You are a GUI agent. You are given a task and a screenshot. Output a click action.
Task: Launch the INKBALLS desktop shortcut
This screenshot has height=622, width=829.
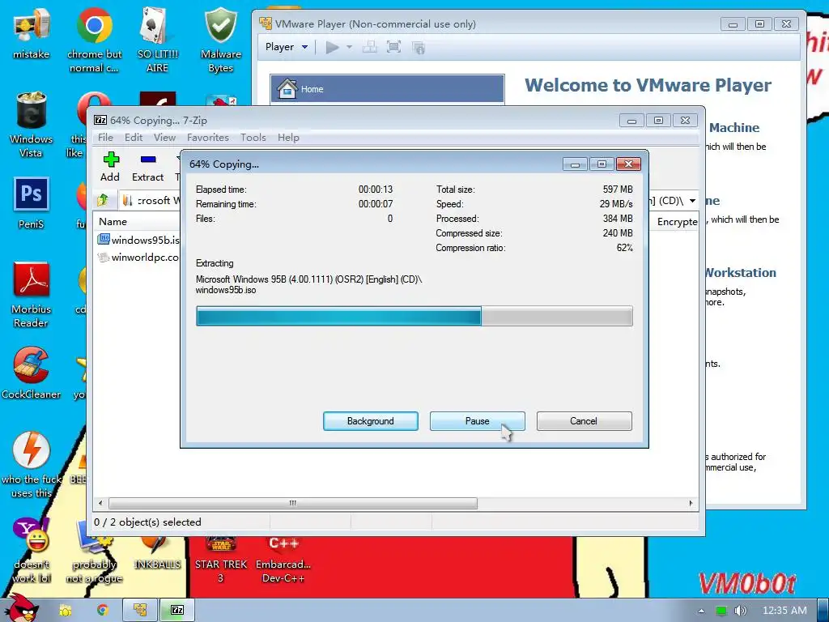point(158,552)
